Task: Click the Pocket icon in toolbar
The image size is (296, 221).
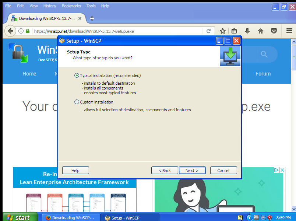Action: (274, 31)
